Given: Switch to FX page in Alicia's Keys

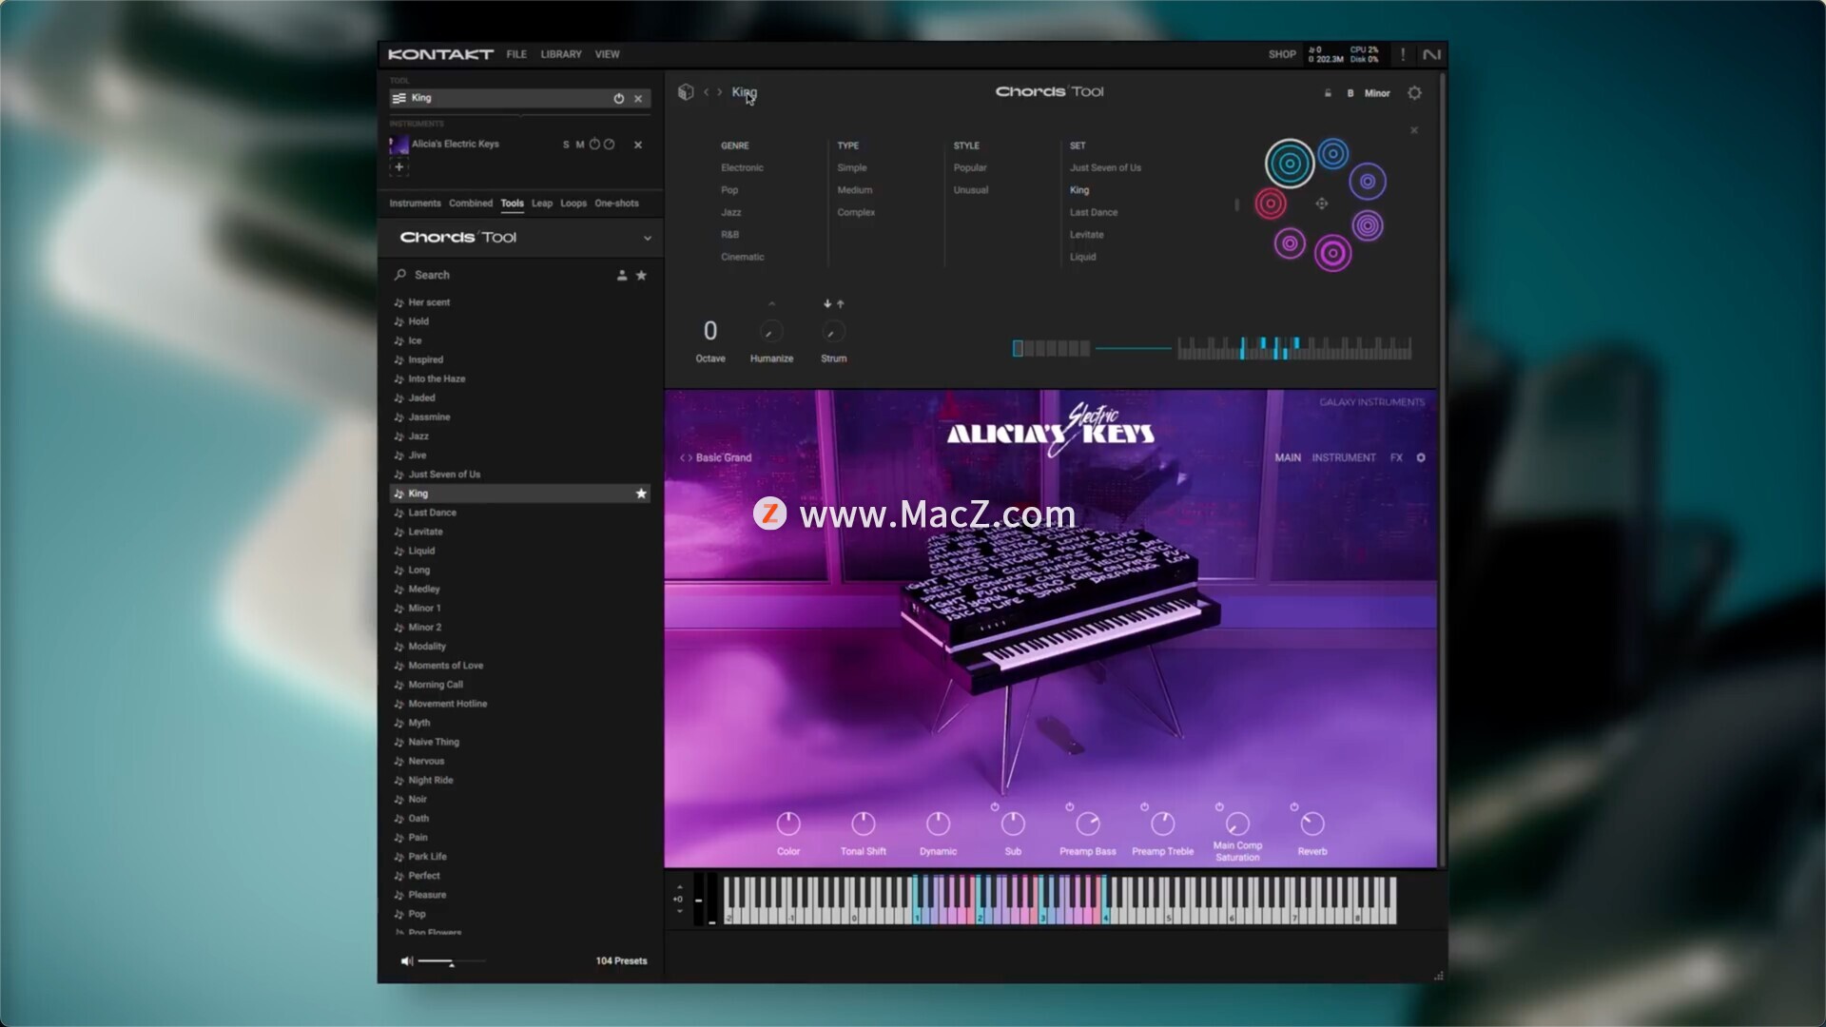Looking at the screenshot, I should (x=1396, y=457).
